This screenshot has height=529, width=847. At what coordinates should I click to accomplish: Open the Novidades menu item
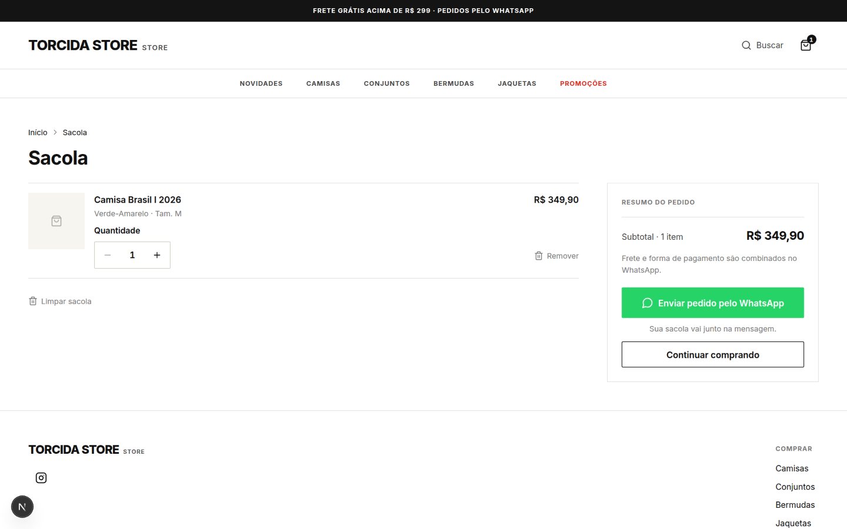pos(261,83)
